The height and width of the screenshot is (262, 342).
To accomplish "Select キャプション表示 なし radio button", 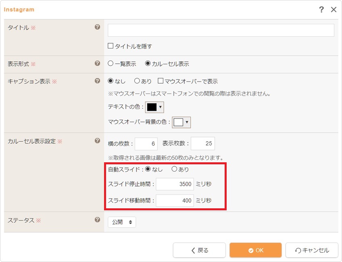I will pos(111,81).
